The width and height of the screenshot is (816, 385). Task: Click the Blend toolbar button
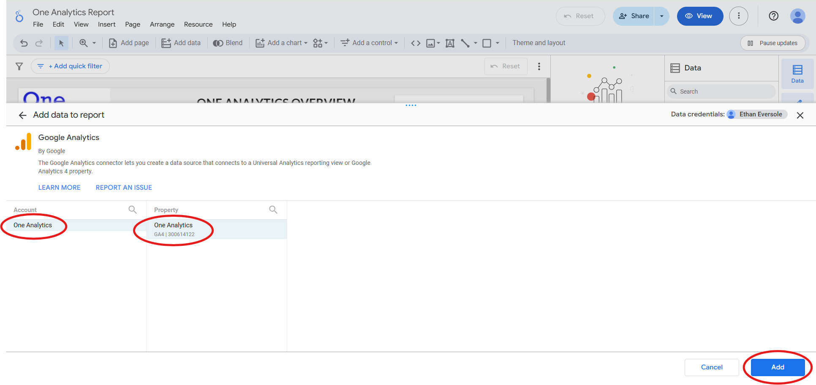[228, 43]
